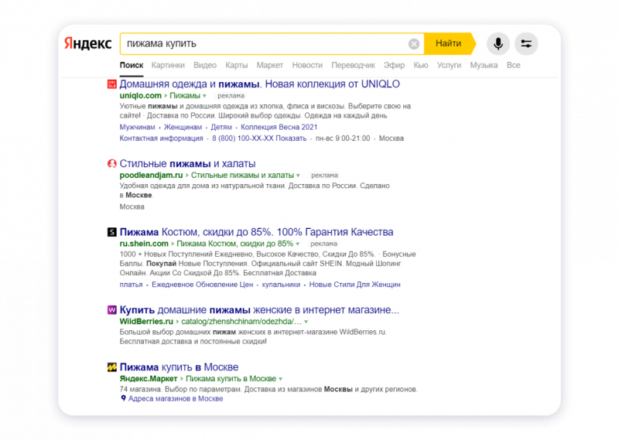The height and width of the screenshot is (440, 619).
Task: Click the ru.shein.com domain link
Action: click(x=144, y=244)
